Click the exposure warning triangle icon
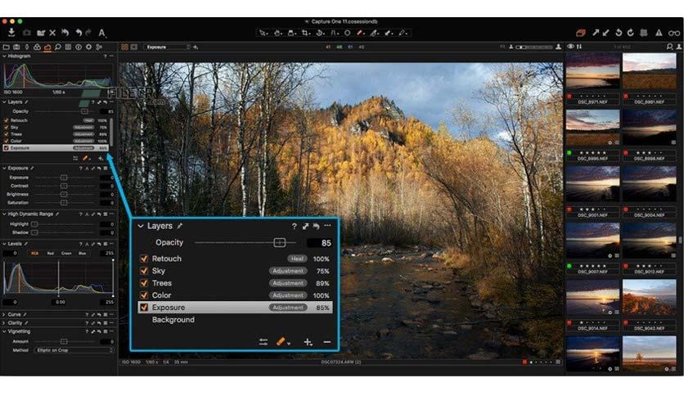The height and width of the screenshot is (396, 684). tap(659, 33)
